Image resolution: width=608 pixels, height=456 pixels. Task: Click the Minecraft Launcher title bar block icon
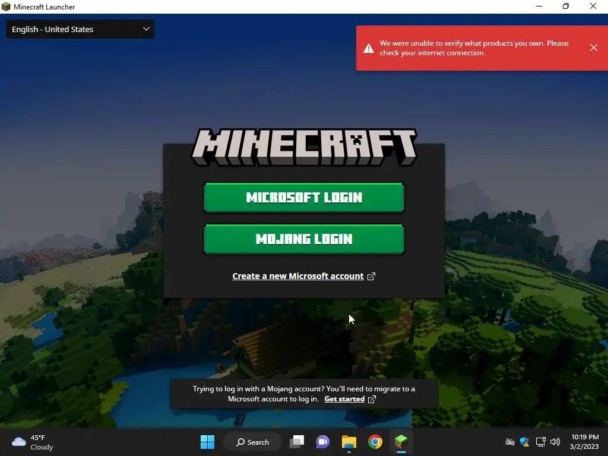coord(6,7)
